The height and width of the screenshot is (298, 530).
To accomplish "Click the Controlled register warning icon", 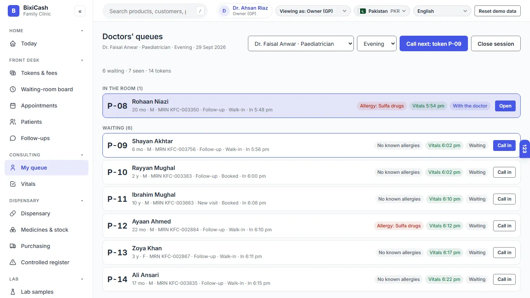I will click(13, 262).
